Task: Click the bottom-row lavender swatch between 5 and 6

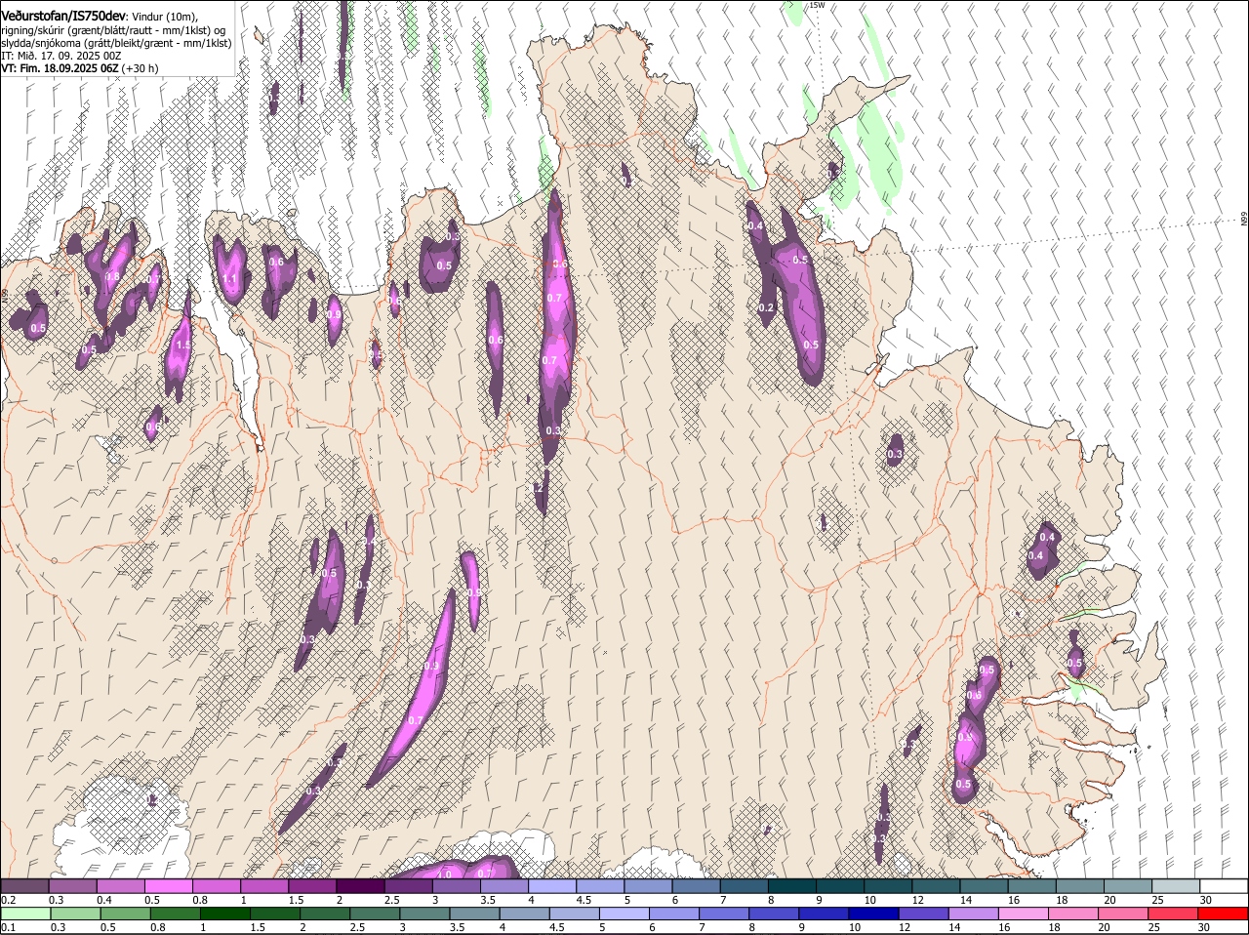Action: pos(623,915)
